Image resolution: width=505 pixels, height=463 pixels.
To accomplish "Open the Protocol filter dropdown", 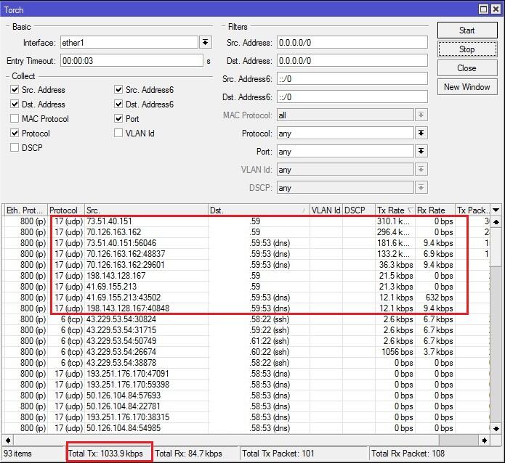I will (421, 134).
